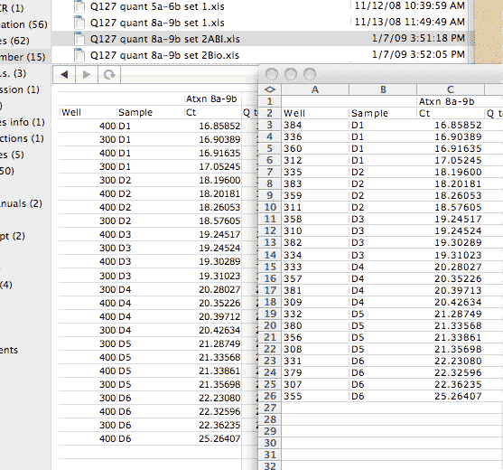Screen dimensions: 503x470
Task: Select file Q127 quant 8a-9b set 2ABI.xls
Action: point(165,39)
